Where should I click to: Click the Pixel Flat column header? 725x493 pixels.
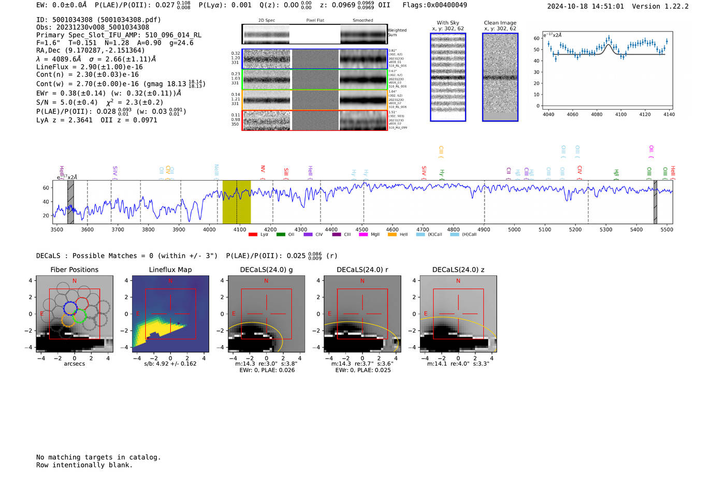315,20
